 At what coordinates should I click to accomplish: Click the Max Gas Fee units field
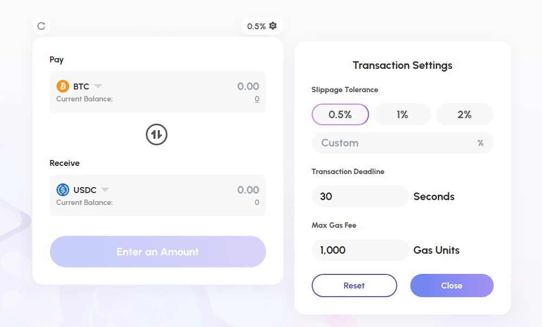click(360, 250)
